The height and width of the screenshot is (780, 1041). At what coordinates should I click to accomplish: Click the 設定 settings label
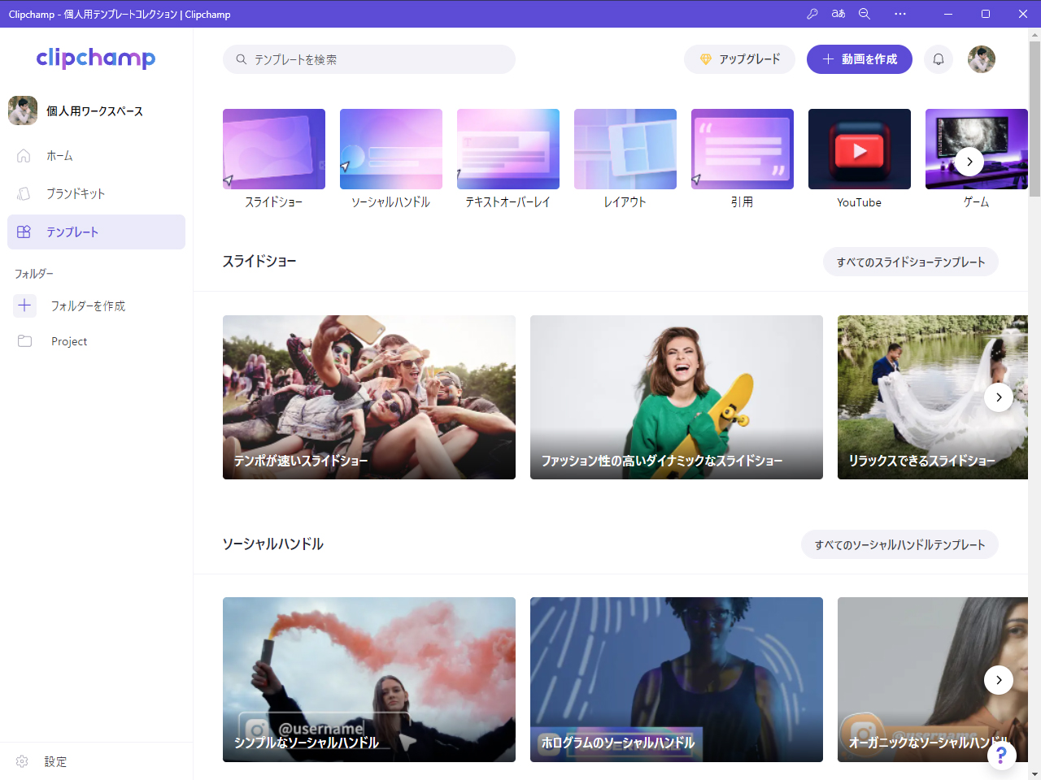tap(55, 761)
